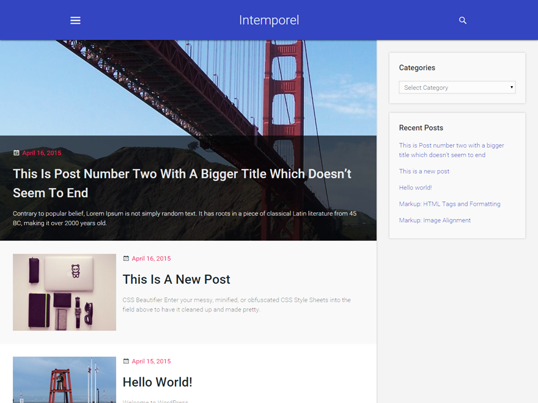Click the April 15, 2015 date label
This screenshot has height=403, width=538.
[x=151, y=361]
